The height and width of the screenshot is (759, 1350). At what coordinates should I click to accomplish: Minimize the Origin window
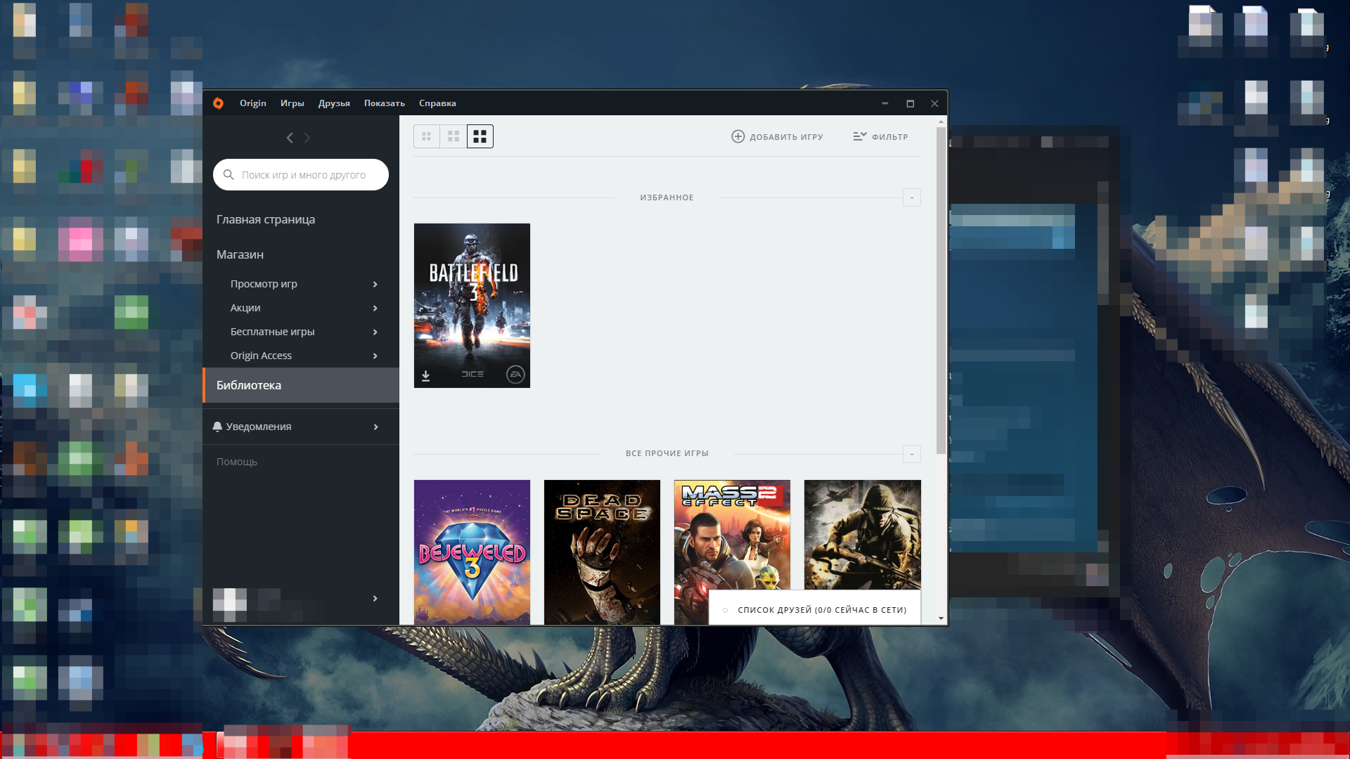[885, 103]
